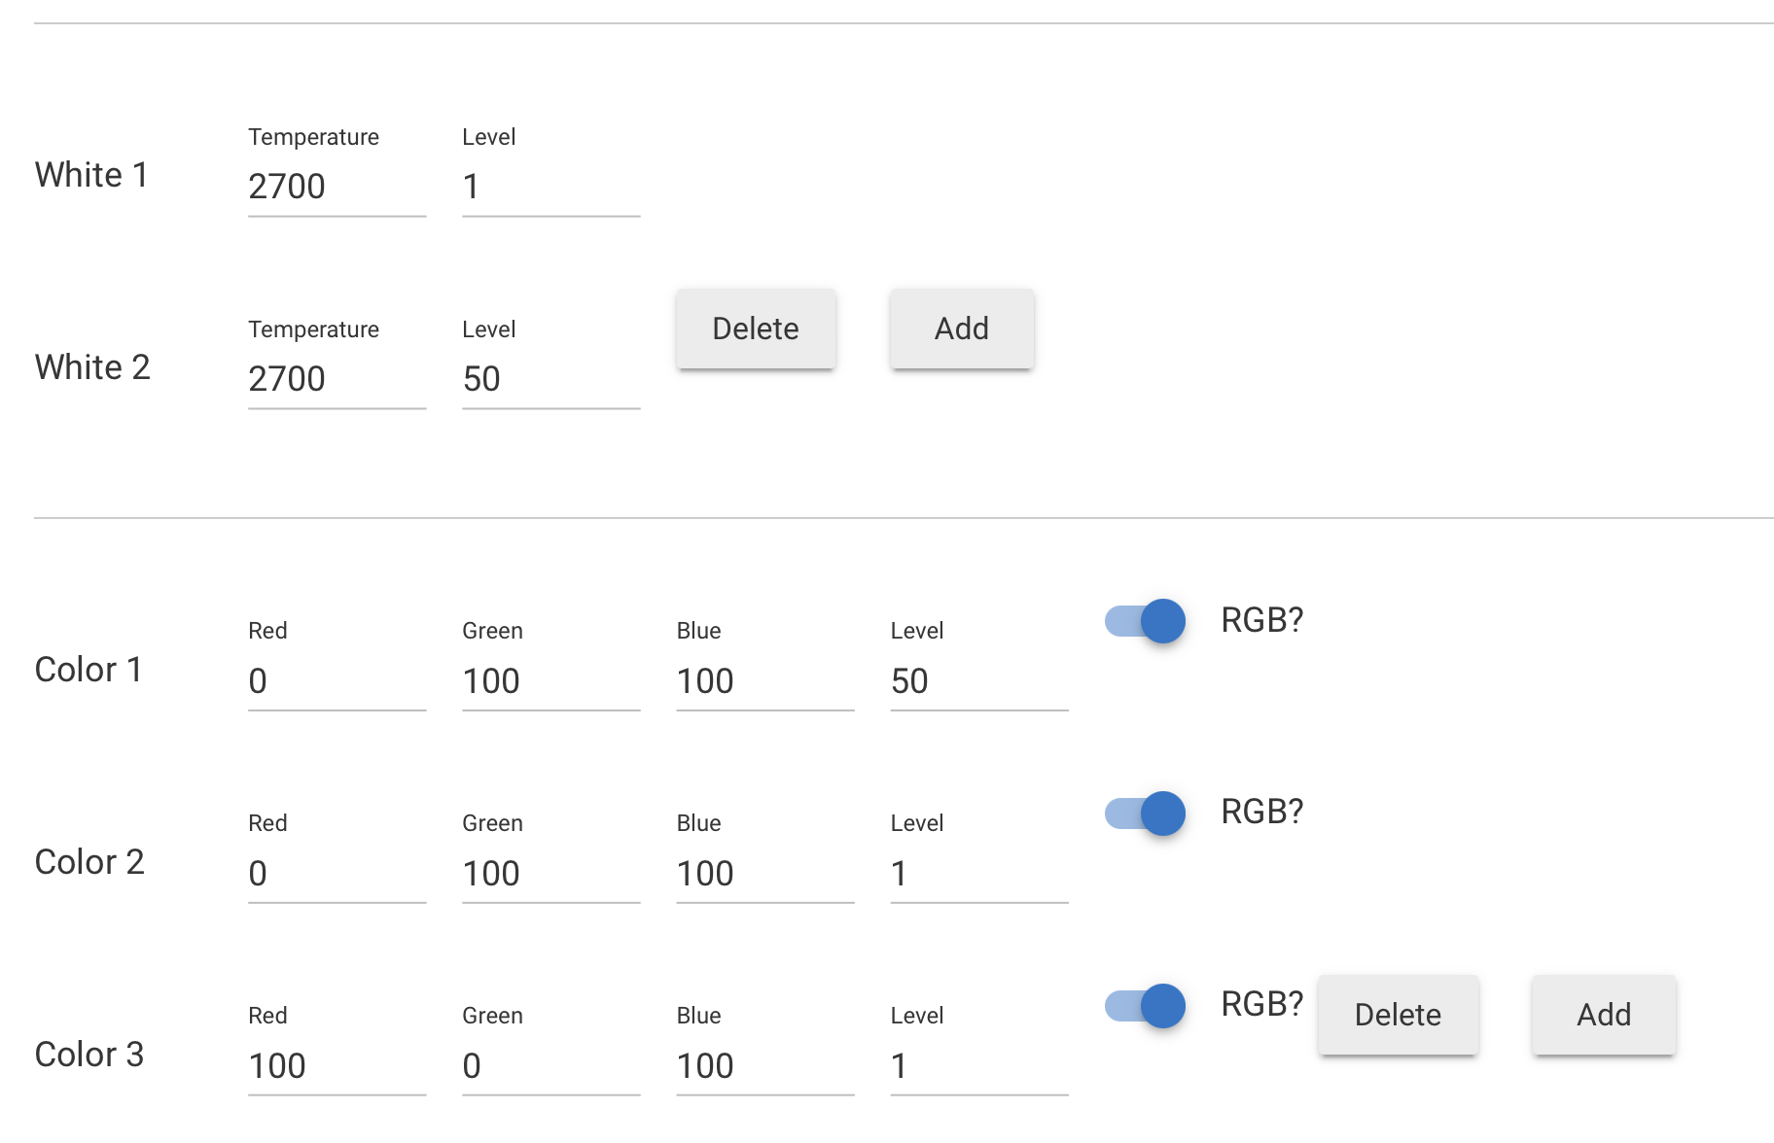Edit Color 1 Red field
The height and width of the screenshot is (1143, 1774).
tap(337, 681)
